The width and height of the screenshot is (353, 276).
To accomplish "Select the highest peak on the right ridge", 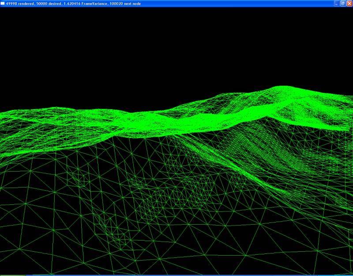I will pyautogui.click(x=283, y=88).
